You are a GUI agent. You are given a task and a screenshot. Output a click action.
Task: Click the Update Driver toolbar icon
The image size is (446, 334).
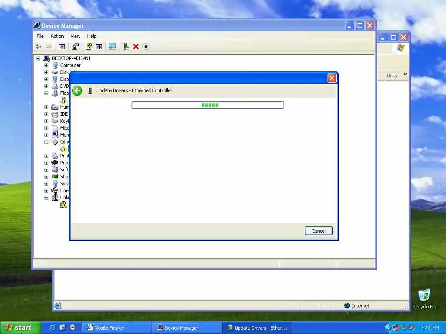[x=126, y=47]
